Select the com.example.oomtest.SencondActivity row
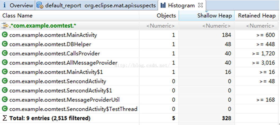Viewport: 280px width, 125px height. click(57, 81)
